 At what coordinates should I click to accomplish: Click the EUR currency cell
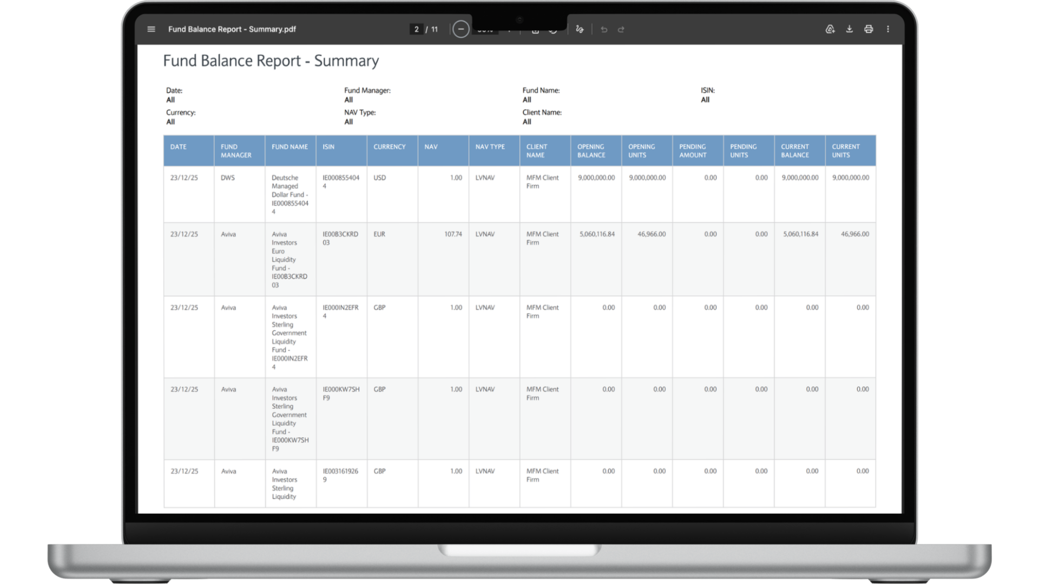pyautogui.click(x=379, y=234)
